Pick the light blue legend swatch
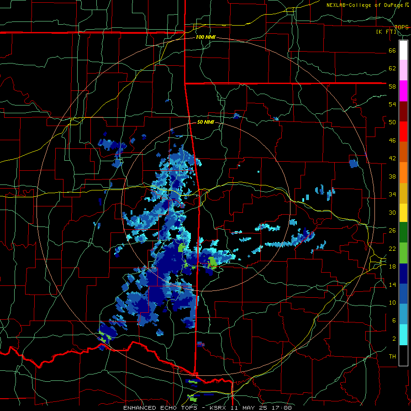Screen dimensions: 411x411 pos(403,314)
